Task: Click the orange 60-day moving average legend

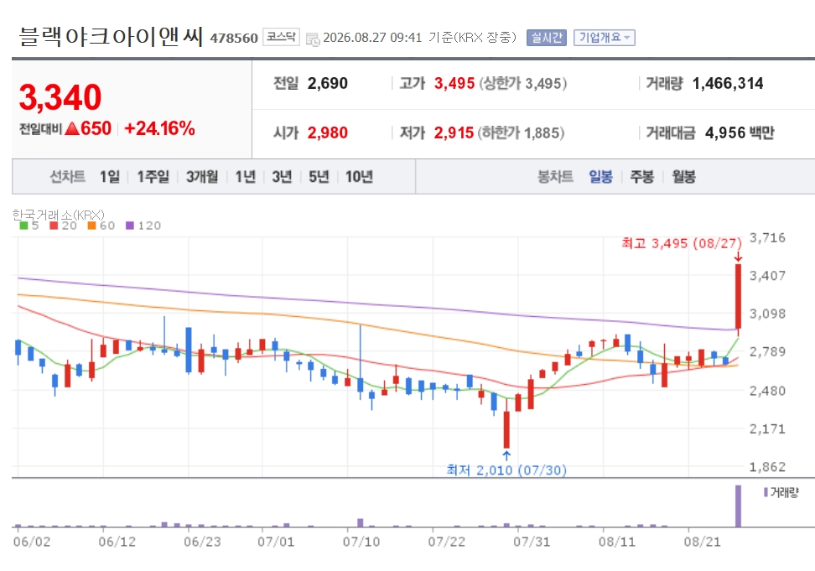Action: tap(101, 226)
